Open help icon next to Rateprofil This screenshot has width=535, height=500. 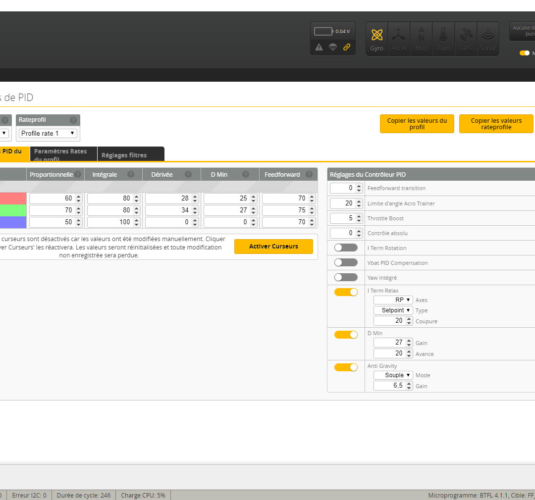73,120
